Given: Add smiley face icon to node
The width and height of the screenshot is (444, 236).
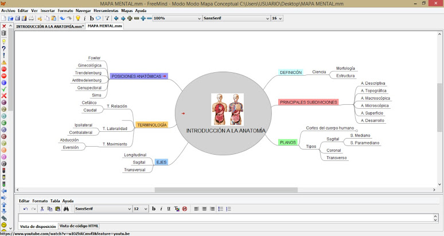Looking at the screenshot, I should pyautogui.click(x=4, y=225).
